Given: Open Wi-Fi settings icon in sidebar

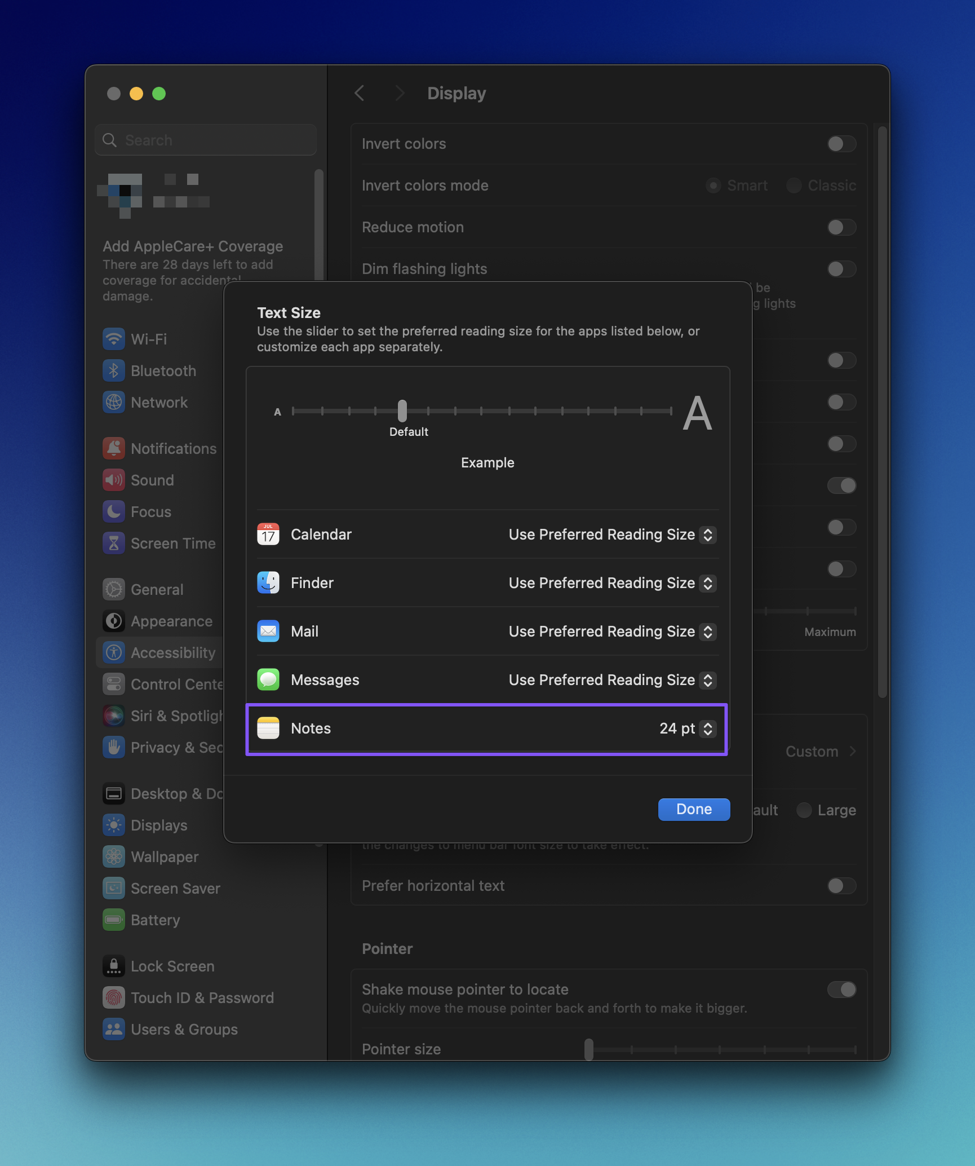Looking at the screenshot, I should pos(114,339).
